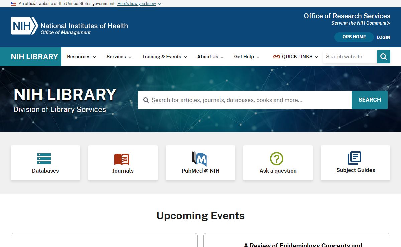Open the Resources menu
401x247 pixels.
pyautogui.click(x=82, y=57)
